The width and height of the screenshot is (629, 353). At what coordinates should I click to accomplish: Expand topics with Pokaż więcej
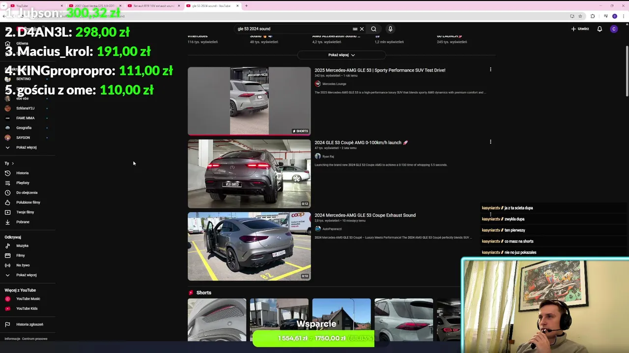pos(341,55)
